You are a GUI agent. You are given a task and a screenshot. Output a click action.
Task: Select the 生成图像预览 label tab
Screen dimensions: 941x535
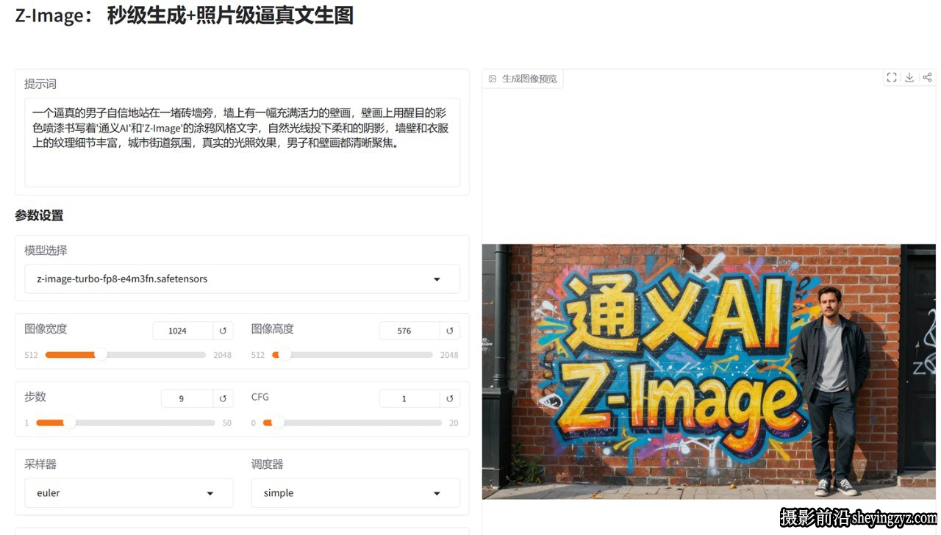click(523, 79)
